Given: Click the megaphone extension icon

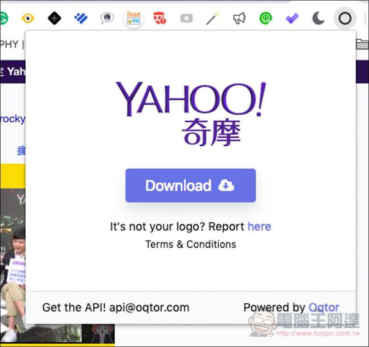Looking at the screenshot, I should tap(239, 18).
